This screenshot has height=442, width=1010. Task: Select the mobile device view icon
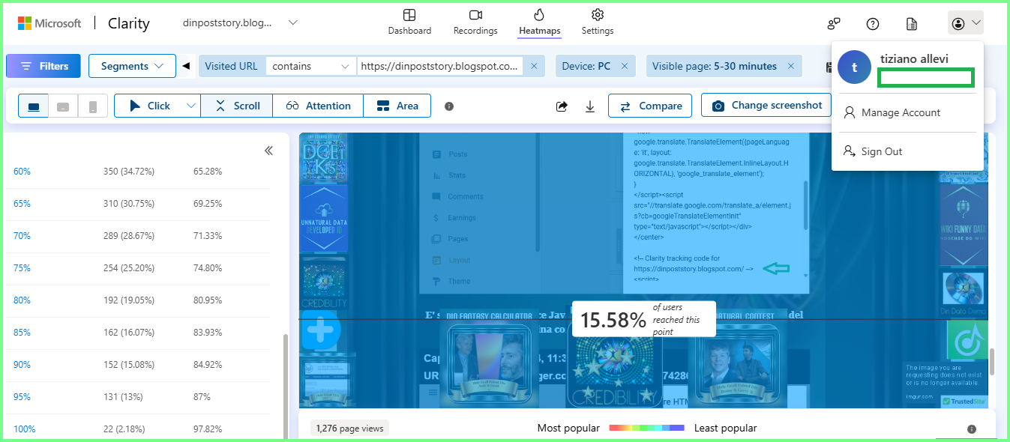[93, 106]
